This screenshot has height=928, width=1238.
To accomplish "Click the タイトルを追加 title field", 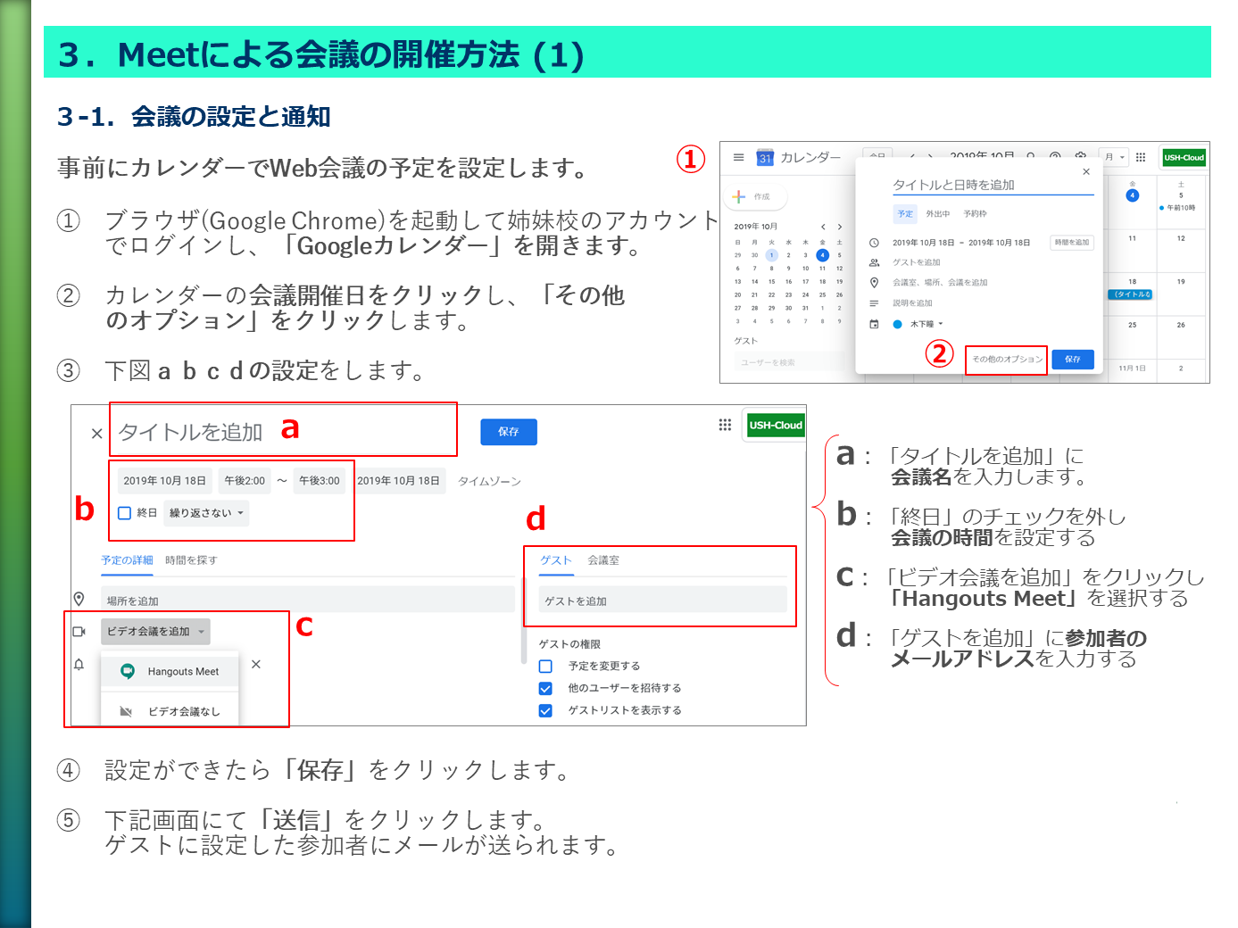I will pos(284,432).
